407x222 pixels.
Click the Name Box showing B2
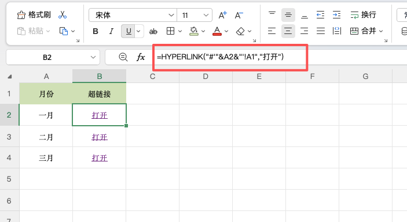47,57
